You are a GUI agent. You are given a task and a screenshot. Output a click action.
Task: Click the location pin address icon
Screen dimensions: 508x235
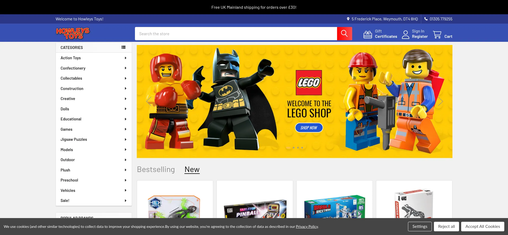click(348, 19)
